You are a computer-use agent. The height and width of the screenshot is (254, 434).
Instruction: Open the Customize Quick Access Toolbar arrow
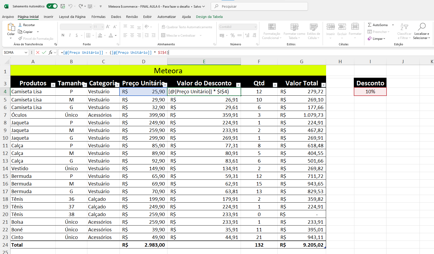(x=101, y=6)
